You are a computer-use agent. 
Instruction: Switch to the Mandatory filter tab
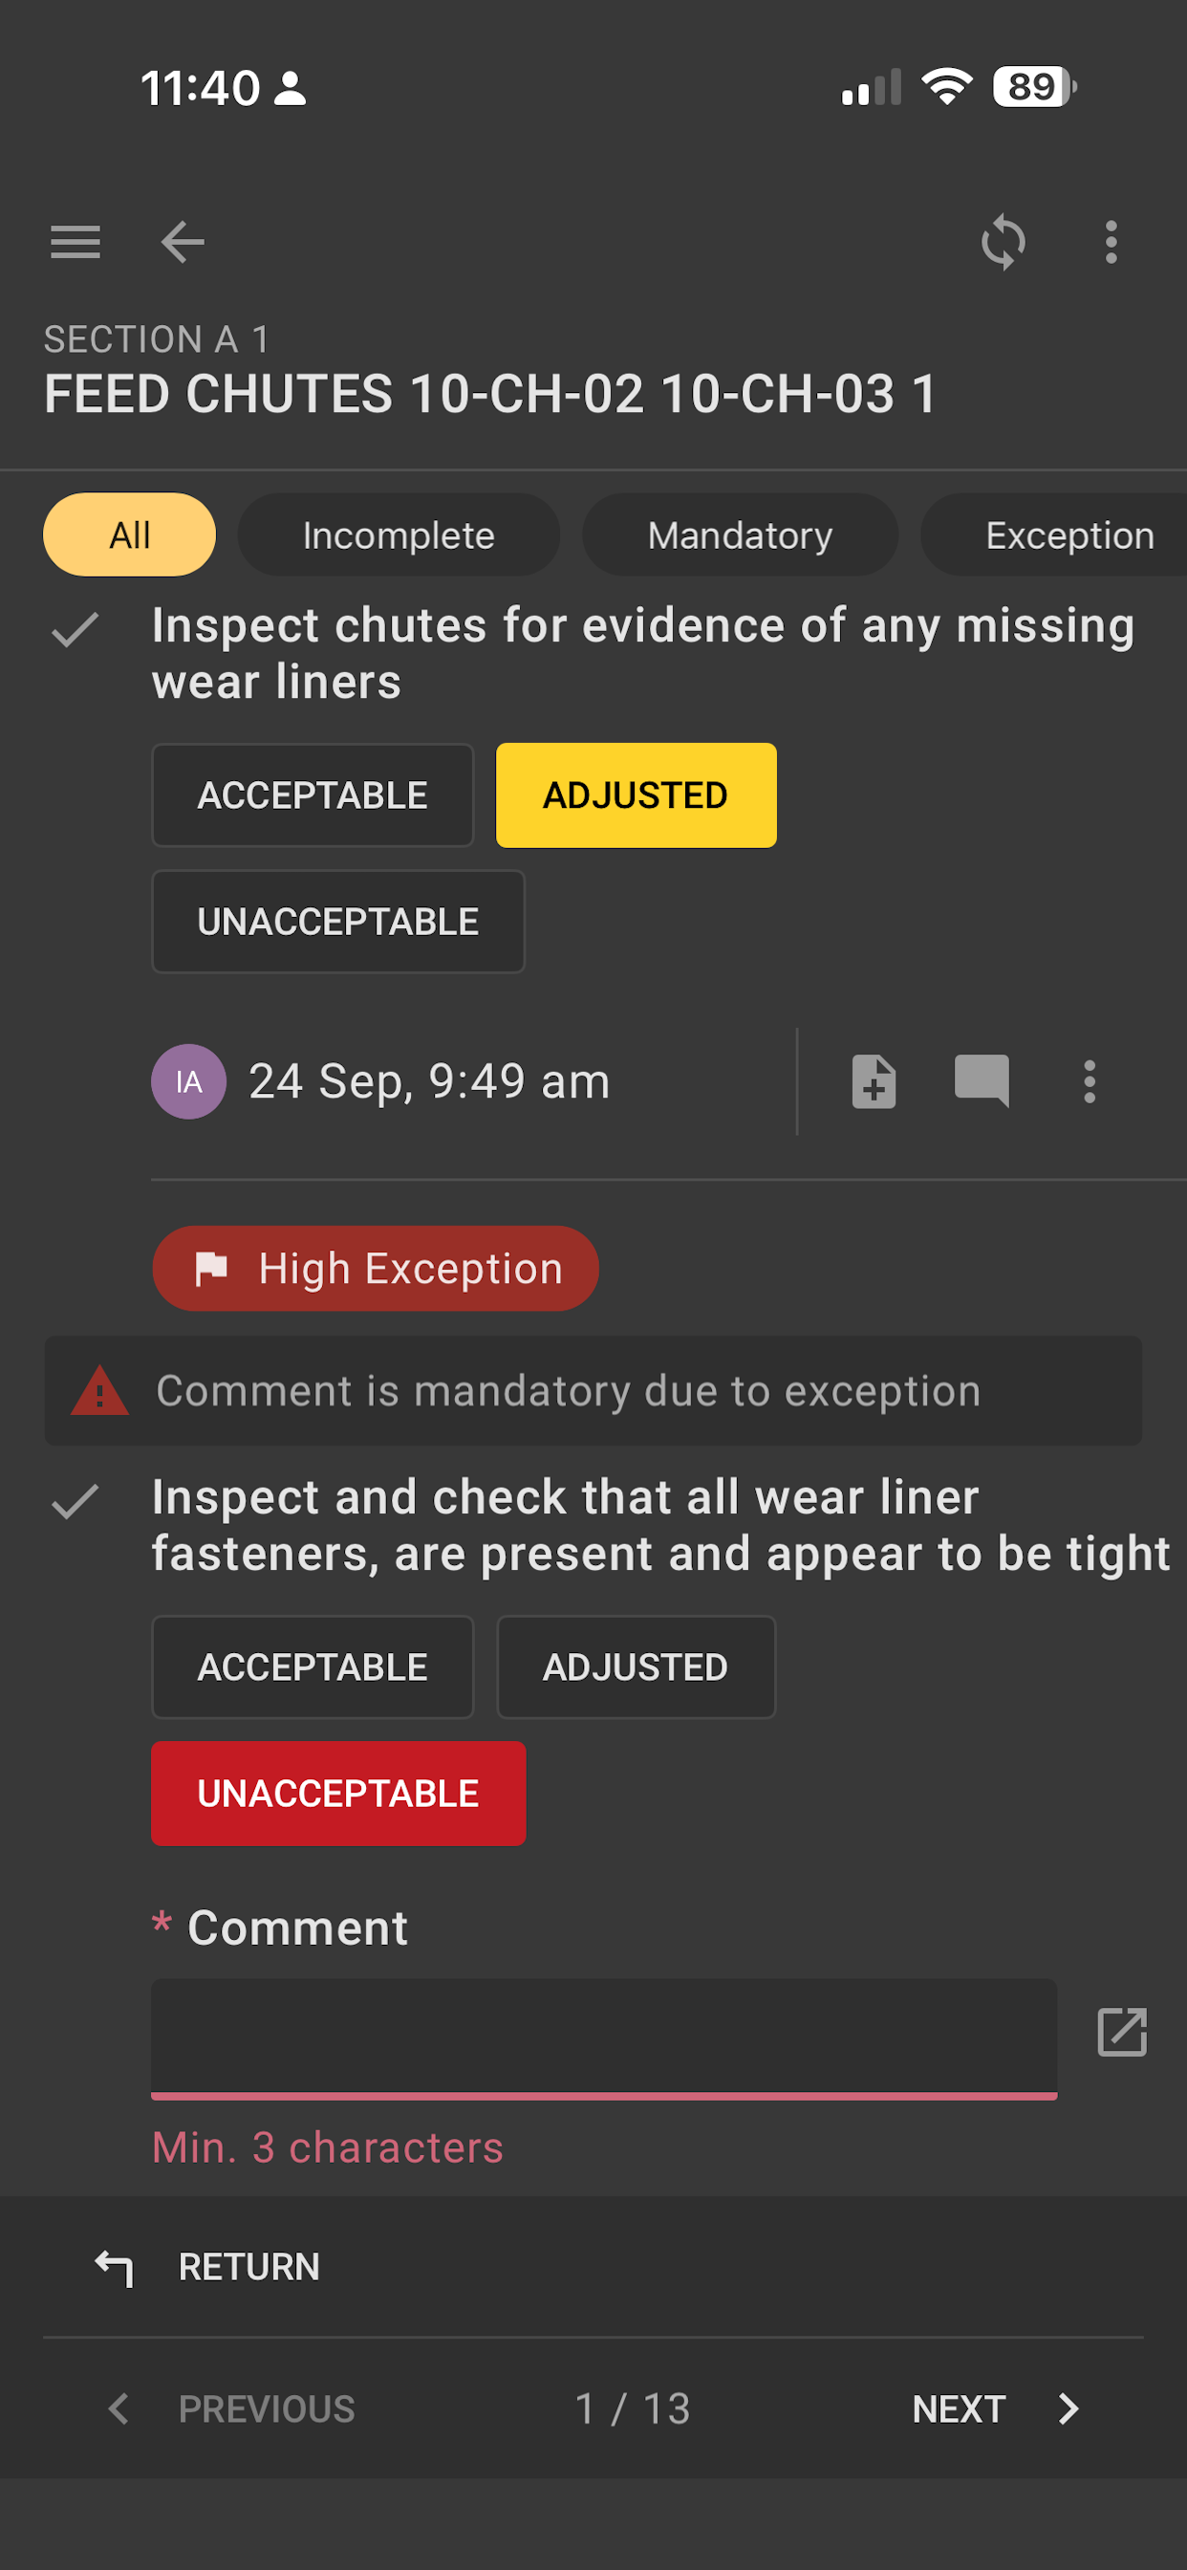[x=740, y=534]
